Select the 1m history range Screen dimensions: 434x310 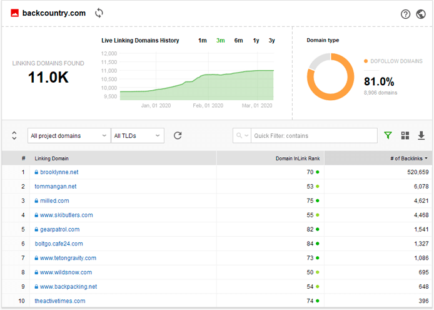tap(203, 41)
